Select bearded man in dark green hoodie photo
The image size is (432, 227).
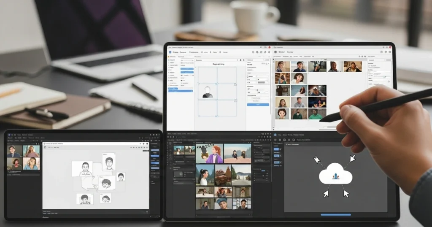299,114
